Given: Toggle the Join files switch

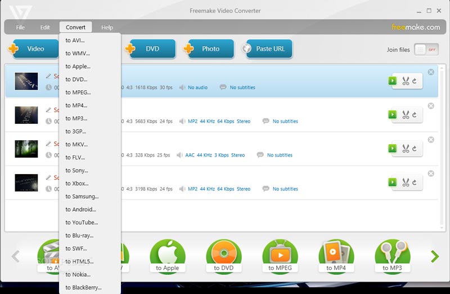Looking at the screenshot, I should 426,50.
